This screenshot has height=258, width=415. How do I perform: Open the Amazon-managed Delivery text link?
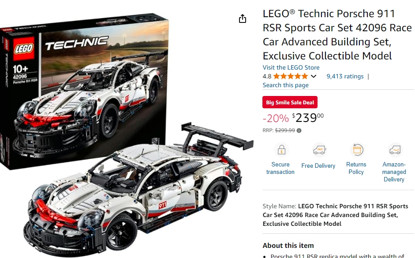[394, 172]
